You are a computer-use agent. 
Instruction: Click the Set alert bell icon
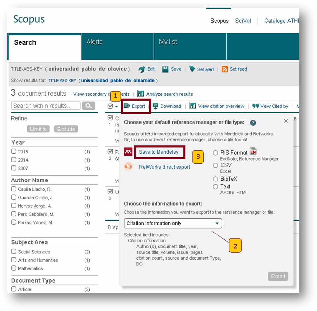(192, 69)
